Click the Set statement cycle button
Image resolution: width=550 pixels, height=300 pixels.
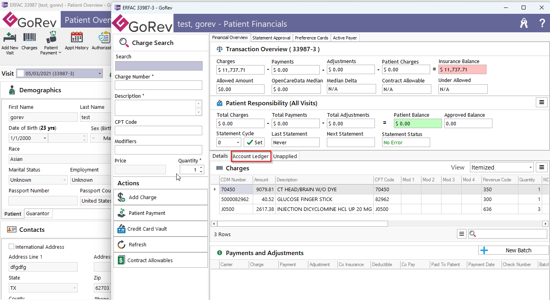pyautogui.click(x=254, y=142)
